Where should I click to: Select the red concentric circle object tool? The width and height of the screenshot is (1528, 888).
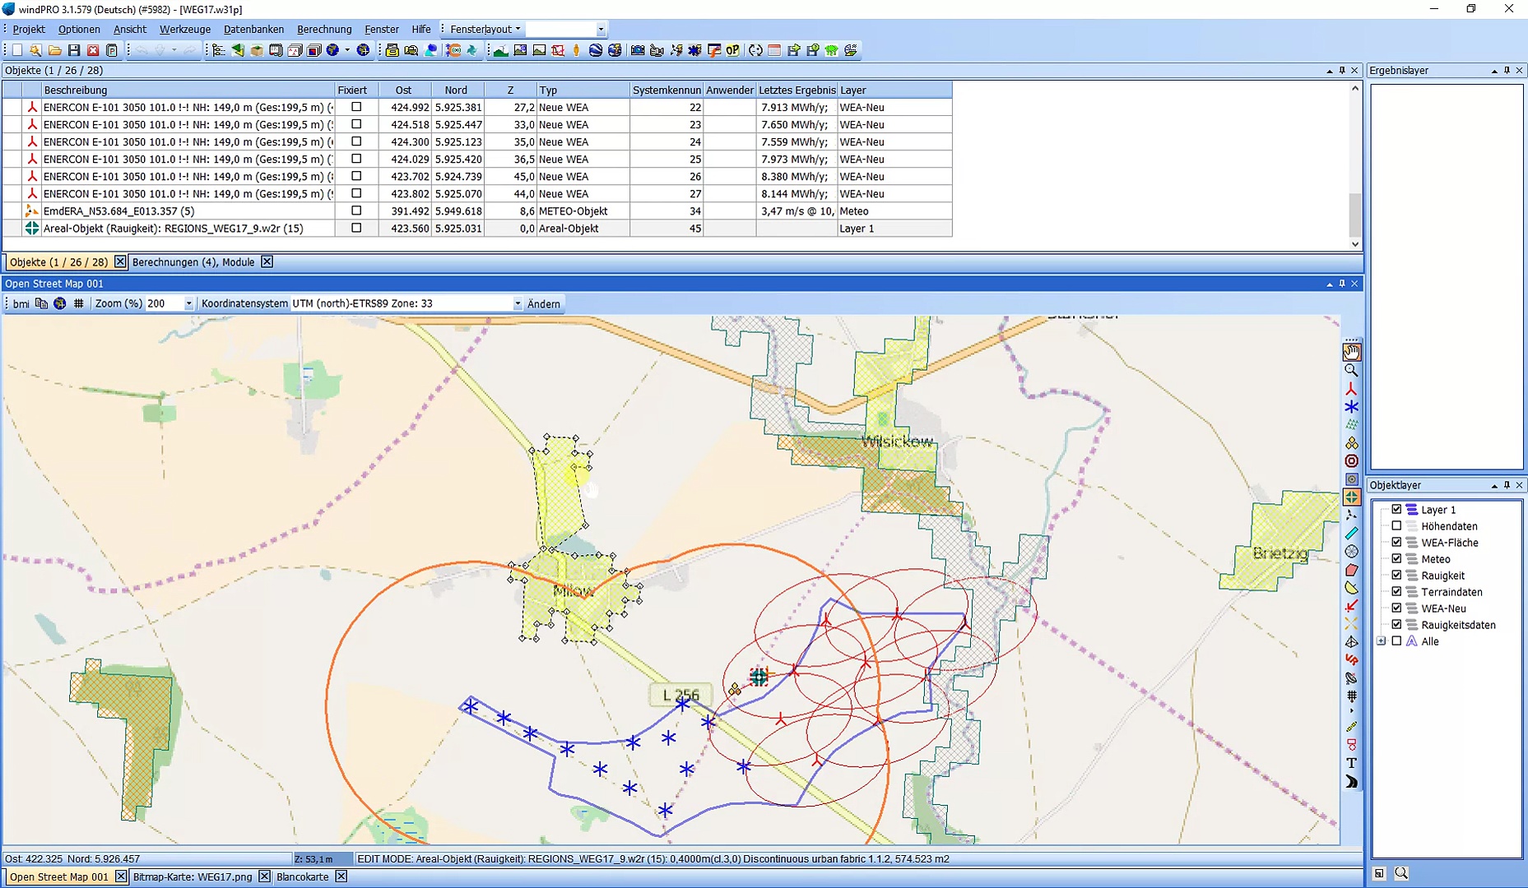pyautogui.click(x=1351, y=461)
